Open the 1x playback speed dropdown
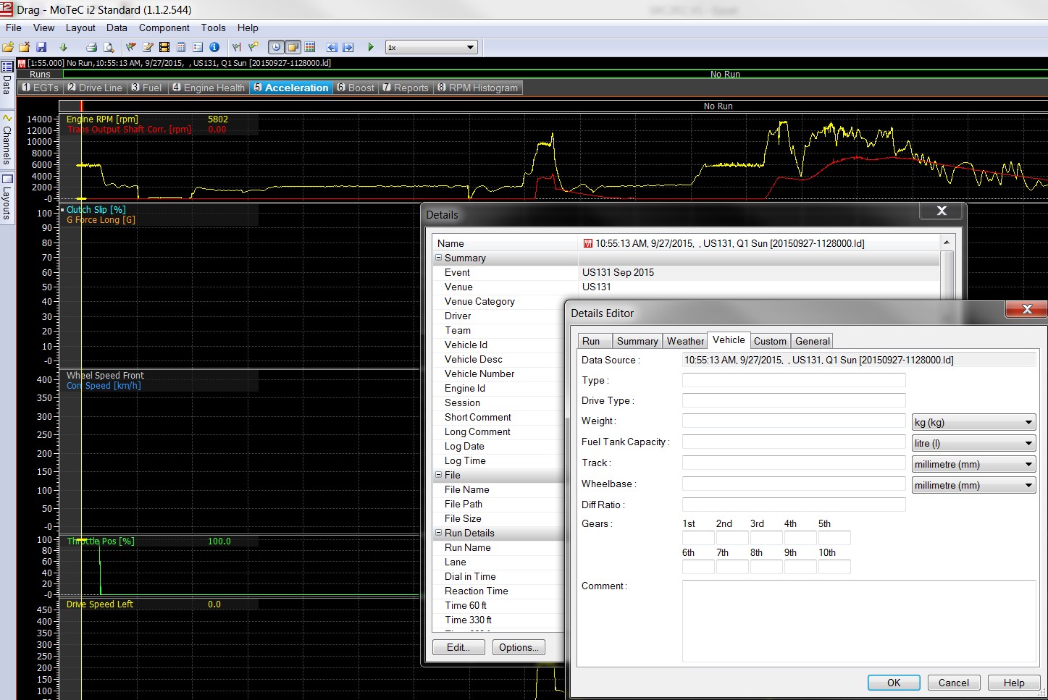The width and height of the screenshot is (1048, 700). point(431,47)
